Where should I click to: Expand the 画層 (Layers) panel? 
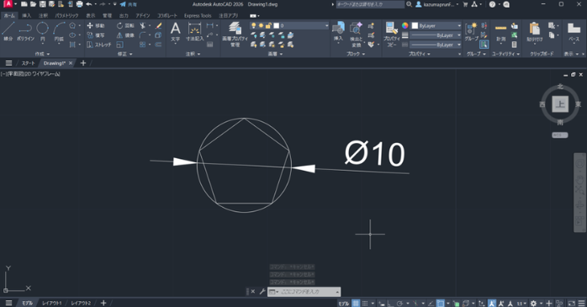tap(275, 54)
